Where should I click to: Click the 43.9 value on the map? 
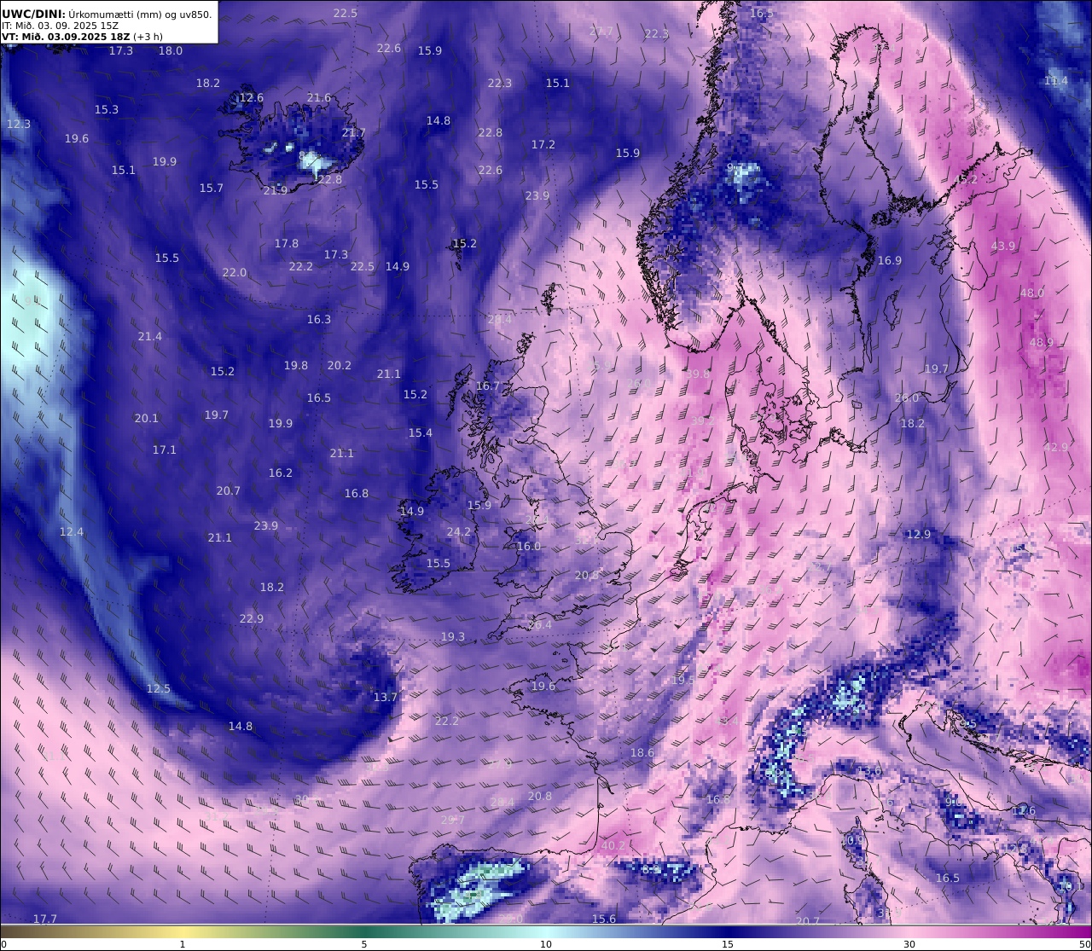click(x=1003, y=246)
